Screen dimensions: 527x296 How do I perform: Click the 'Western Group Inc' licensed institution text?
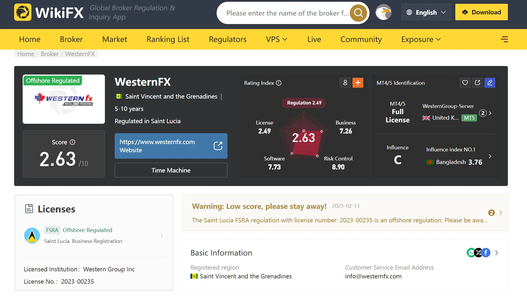(x=109, y=269)
